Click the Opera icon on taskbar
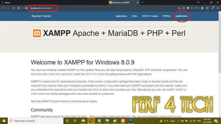This screenshot has height=124, width=221. tap(91, 121)
